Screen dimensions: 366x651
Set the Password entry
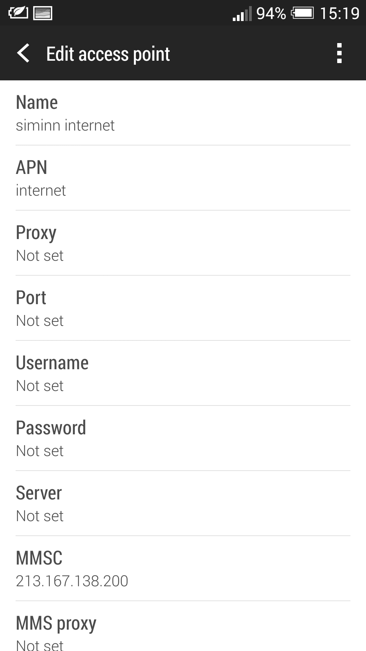[x=183, y=438]
